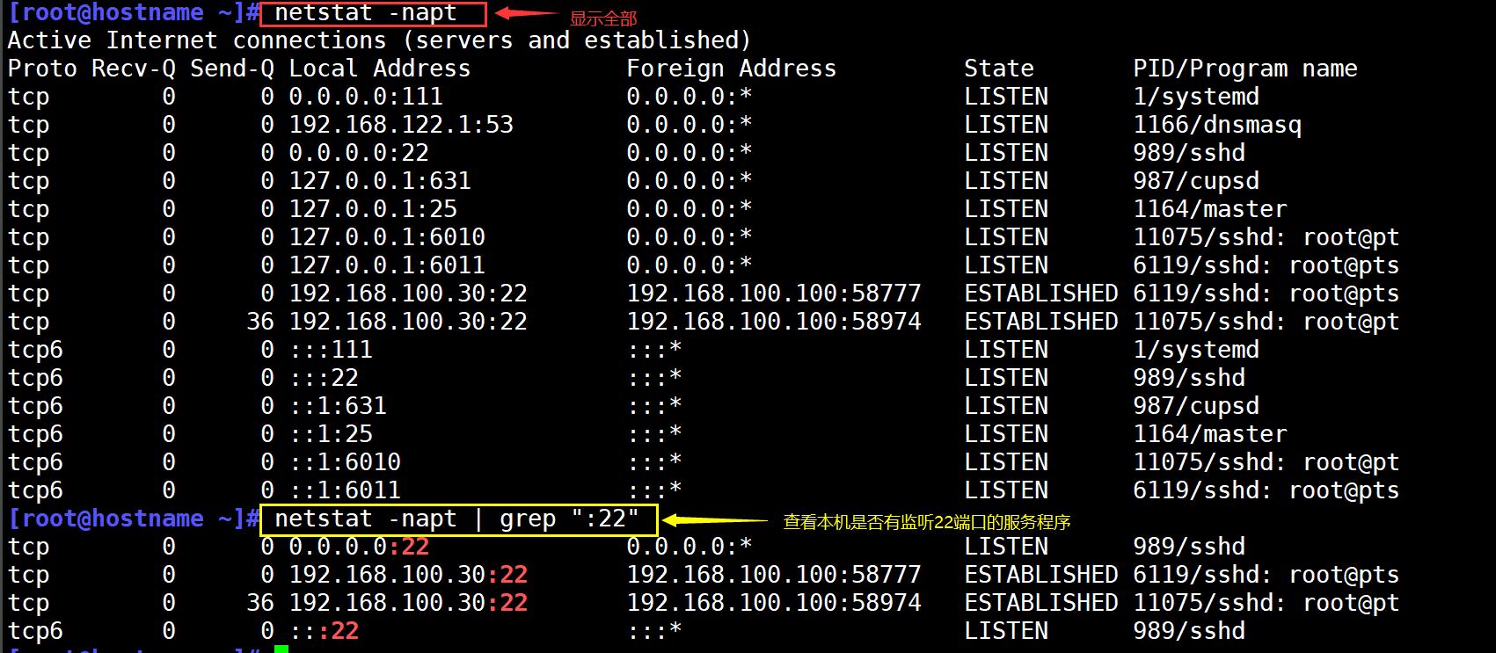Click the red annotation label '显示全部'
Image resolution: width=1496 pixels, height=653 pixels.
tap(603, 18)
